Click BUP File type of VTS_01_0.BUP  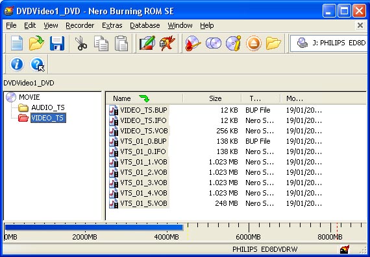tap(258, 141)
